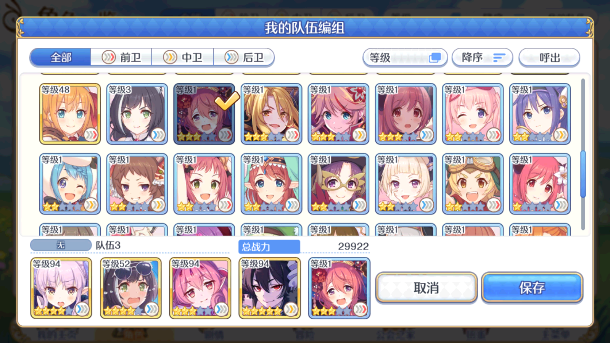Toggle 降序 descending sort order
This screenshot has width=610, height=343.
click(x=482, y=58)
